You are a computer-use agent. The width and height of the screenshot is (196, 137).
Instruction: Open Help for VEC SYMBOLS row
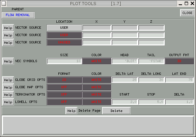tap(8, 61)
